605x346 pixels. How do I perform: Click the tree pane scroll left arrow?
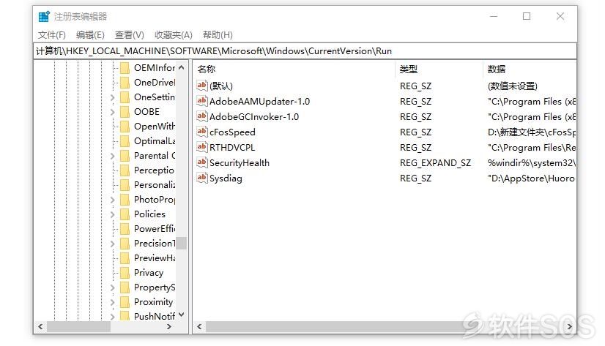tap(40, 327)
